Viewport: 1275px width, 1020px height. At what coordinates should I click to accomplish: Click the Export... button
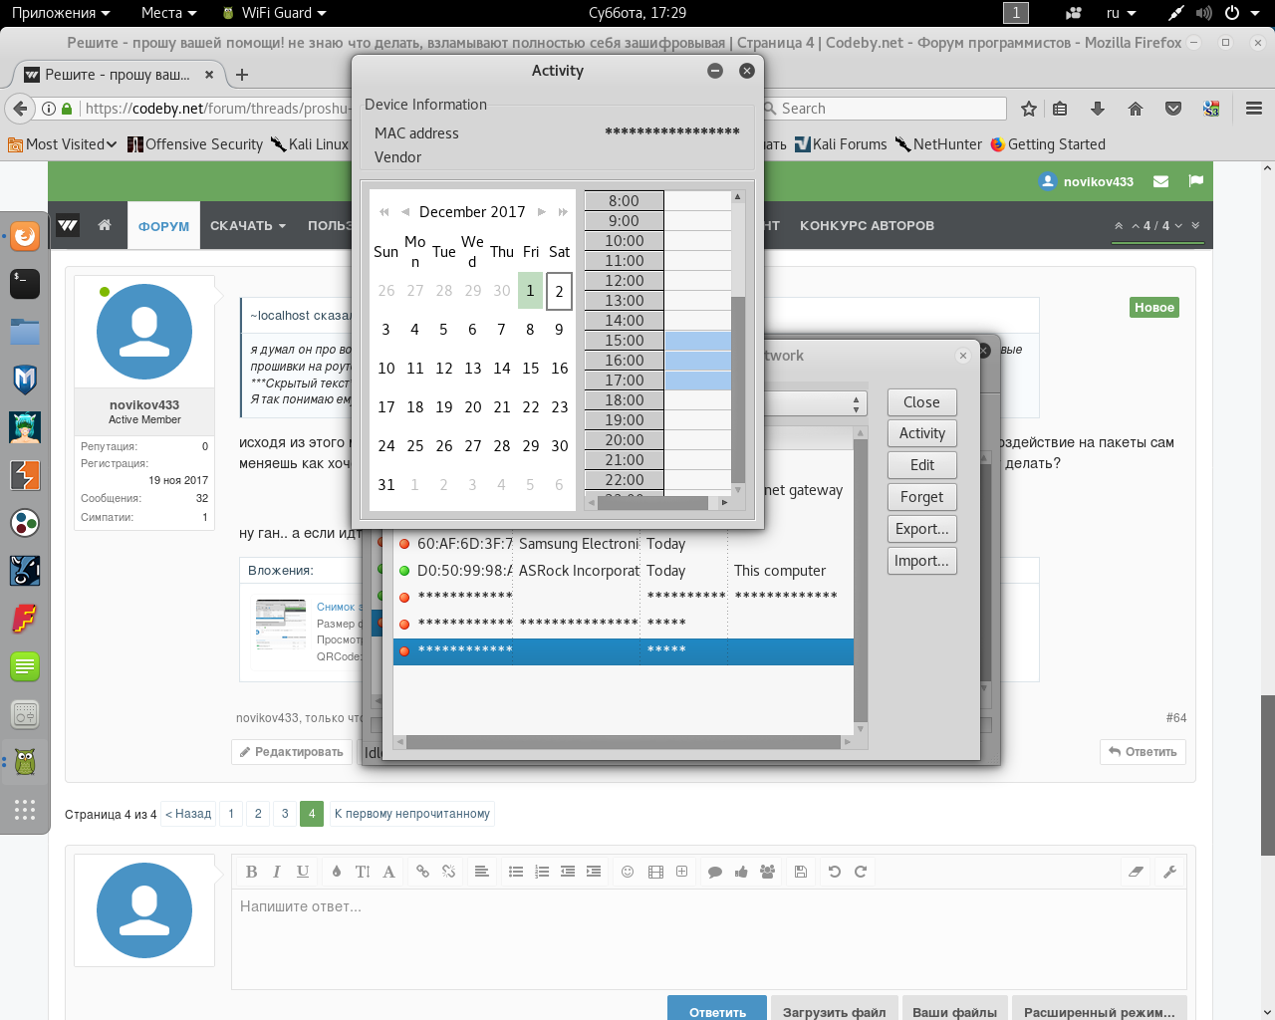[921, 529]
